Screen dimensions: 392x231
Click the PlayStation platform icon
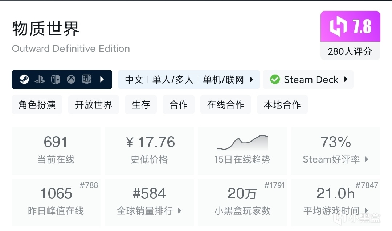pos(40,79)
